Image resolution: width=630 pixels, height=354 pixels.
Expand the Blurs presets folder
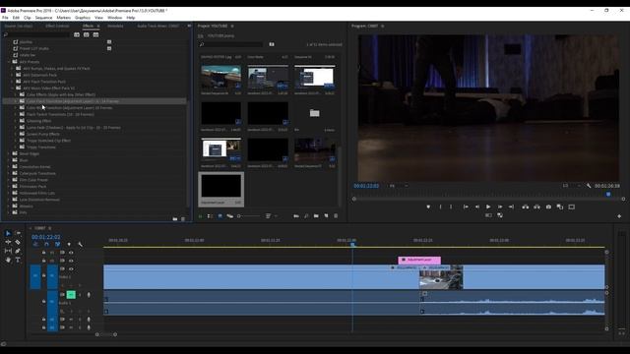9,160
